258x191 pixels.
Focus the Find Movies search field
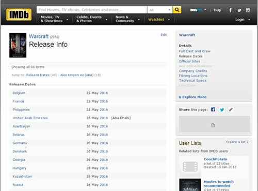pos(92,10)
